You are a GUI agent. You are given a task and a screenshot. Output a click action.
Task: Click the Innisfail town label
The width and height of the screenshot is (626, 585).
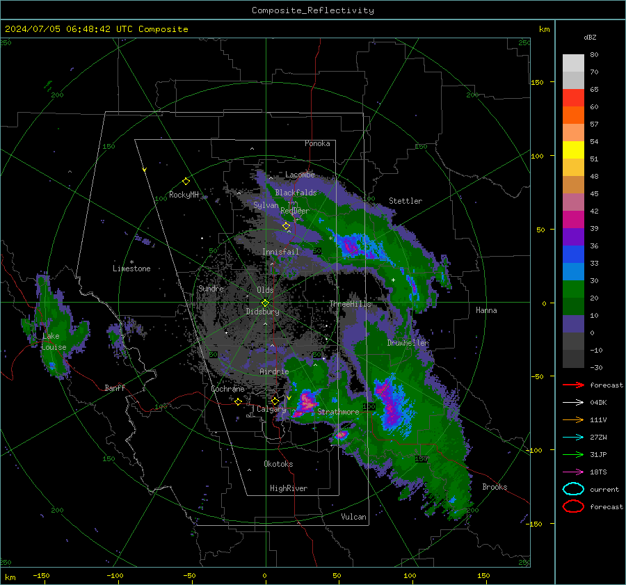click(x=280, y=252)
